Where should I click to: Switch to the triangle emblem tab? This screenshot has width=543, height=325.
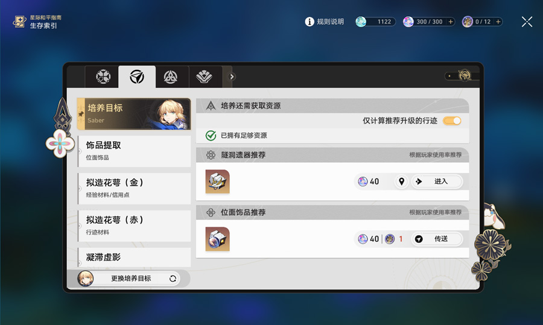click(171, 77)
